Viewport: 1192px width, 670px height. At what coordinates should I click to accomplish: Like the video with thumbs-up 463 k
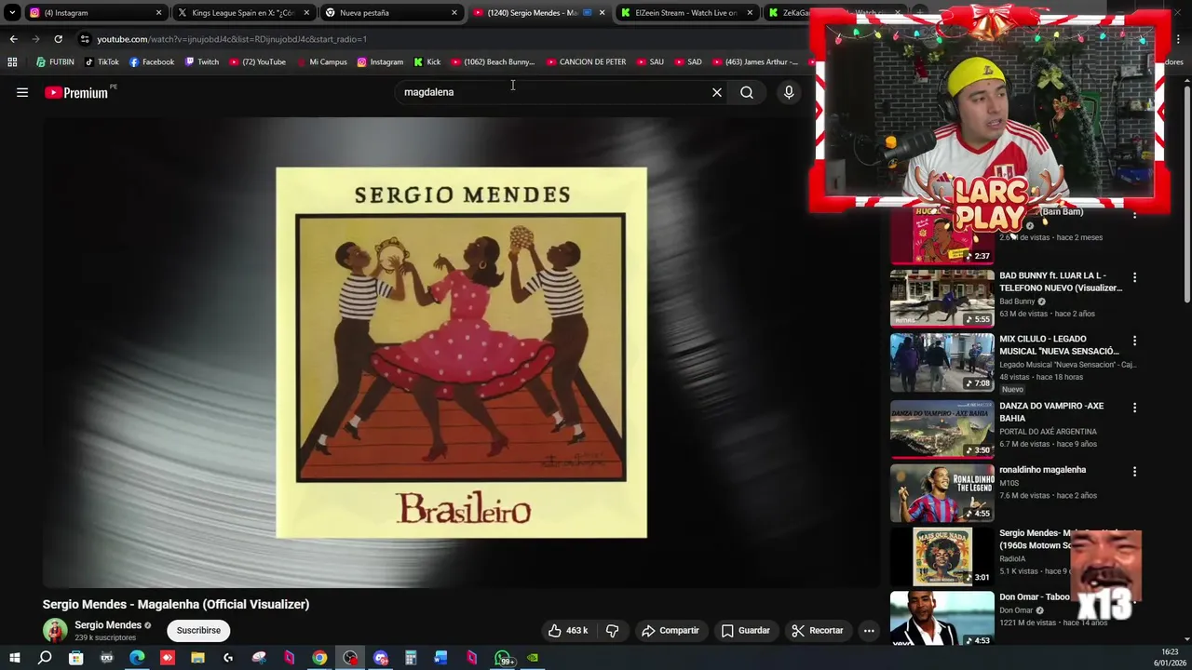(568, 630)
